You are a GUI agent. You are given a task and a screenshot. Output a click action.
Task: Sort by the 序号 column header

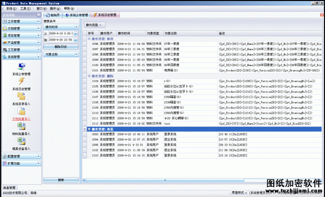93,33
